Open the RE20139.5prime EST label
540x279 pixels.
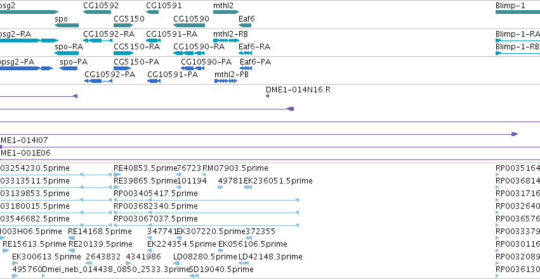pos(100,244)
